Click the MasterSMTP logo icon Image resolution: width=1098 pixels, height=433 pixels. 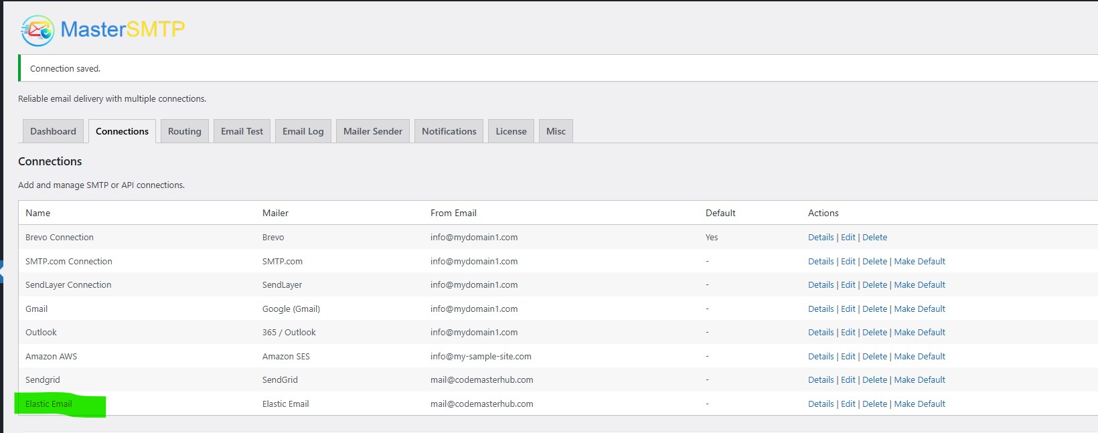[x=37, y=30]
